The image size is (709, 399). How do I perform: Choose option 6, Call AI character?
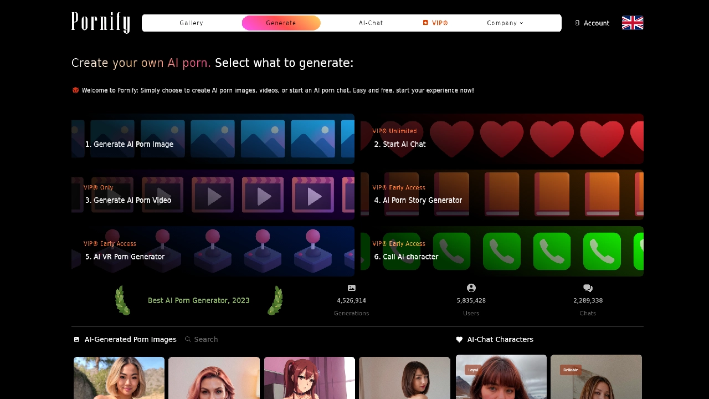point(502,251)
